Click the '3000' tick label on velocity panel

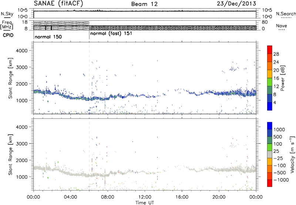tap(21, 144)
